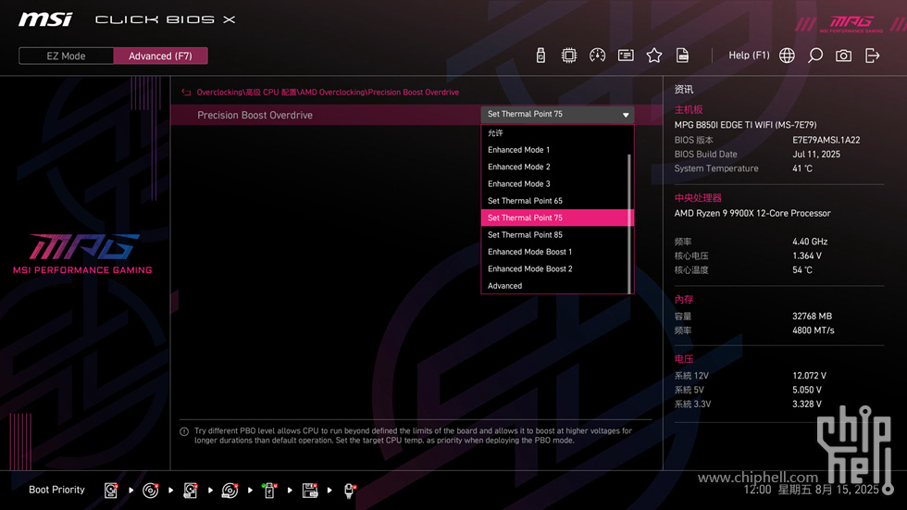Choose Enhanced Mode 3 option
The image size is (907, 510).
555,184
